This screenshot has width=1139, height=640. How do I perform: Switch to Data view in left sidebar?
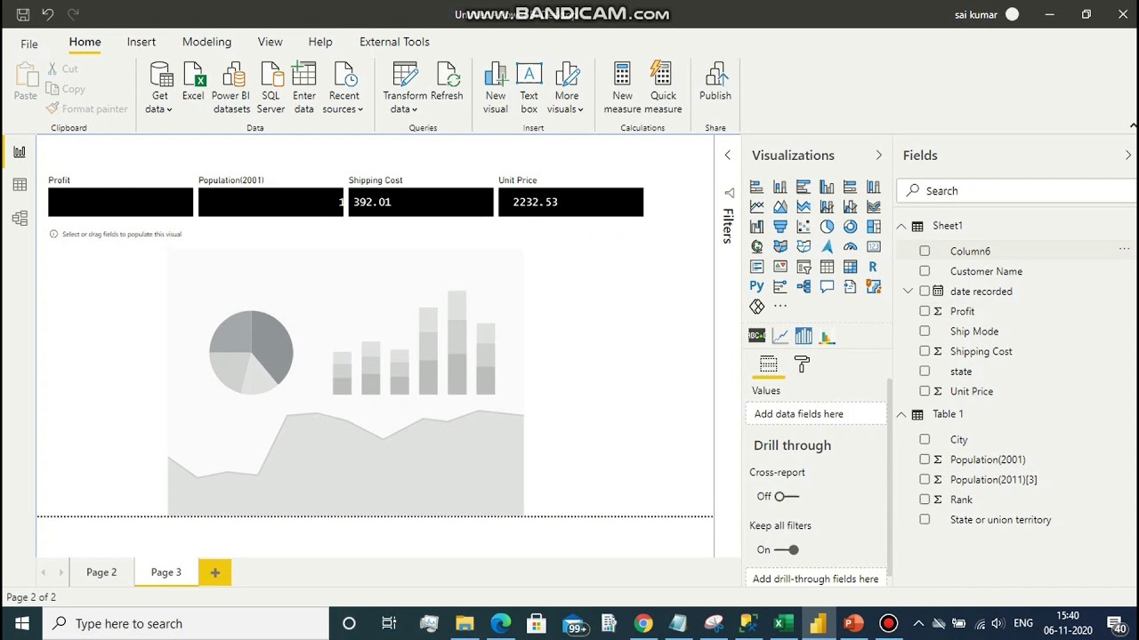[x=20, y=185]
